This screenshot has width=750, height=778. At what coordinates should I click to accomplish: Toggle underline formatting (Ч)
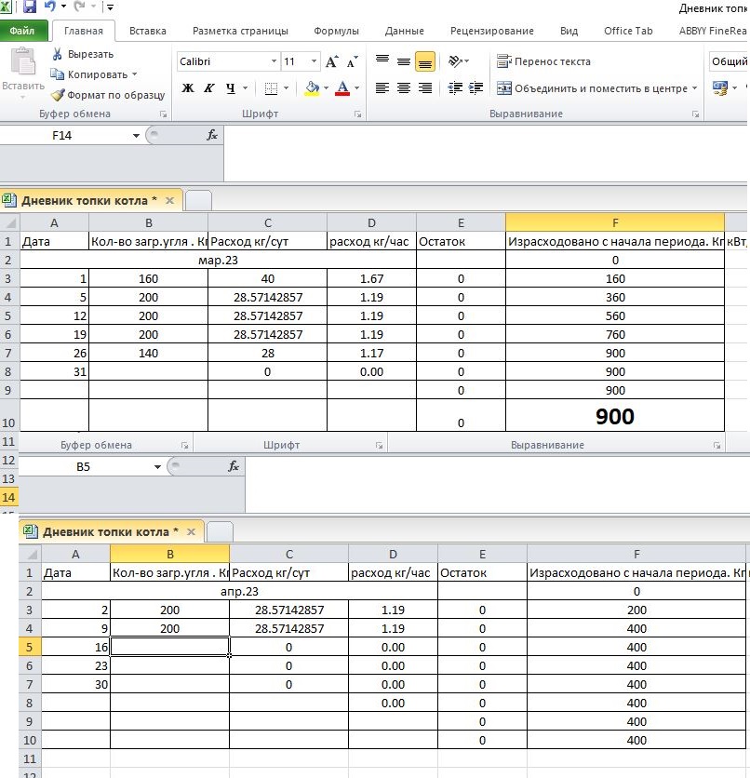tap(230, 88)
